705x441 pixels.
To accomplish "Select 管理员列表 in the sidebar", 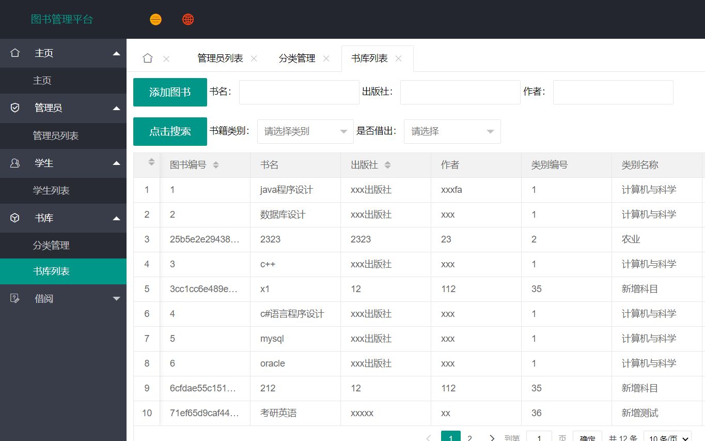I will click(x=56, y=135).
